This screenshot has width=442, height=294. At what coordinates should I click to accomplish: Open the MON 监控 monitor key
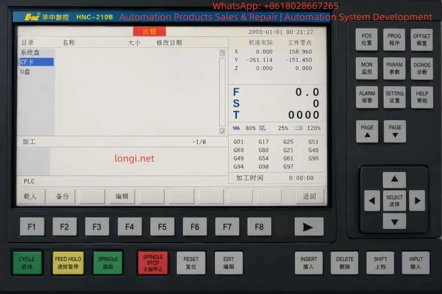click(366, 68)
